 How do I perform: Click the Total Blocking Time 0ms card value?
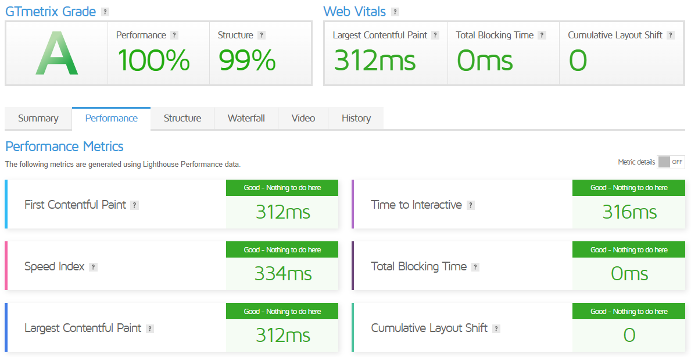coord(629,274)
